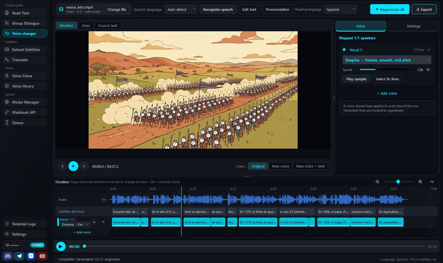Adjust the timeline zoom slider handle
The height and width of the screenshot is (263, 443).
point(398,182)
